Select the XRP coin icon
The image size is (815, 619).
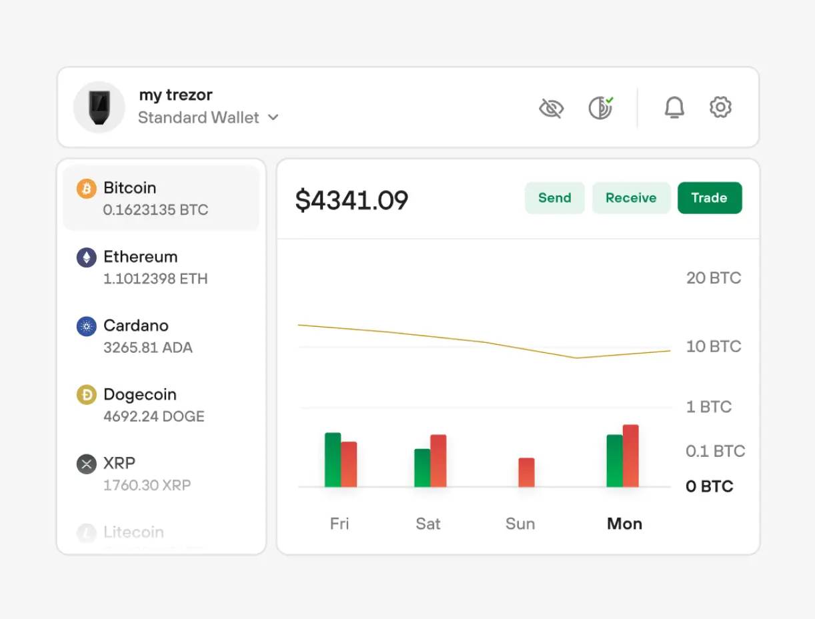point(85,464)
